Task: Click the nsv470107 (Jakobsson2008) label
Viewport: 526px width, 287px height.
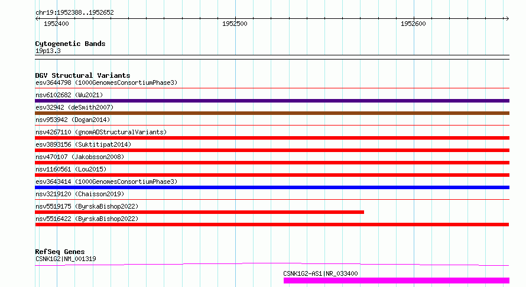Action: pyautogui.click(x=80, y=157)
